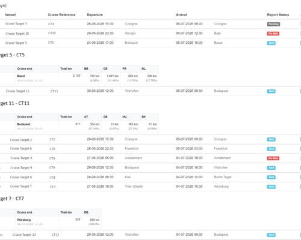Collapse the expanded Cruise Target 7 row
Viewport: 301px width, 240px height.
click(x=150, y=187)
